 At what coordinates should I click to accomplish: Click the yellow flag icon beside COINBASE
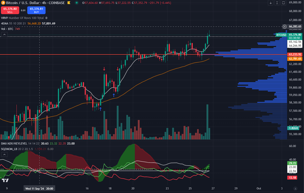[x=69, y=3]
